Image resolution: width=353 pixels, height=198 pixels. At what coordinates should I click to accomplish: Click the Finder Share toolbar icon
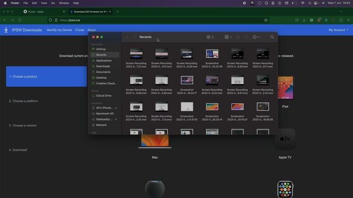[238, 37]
